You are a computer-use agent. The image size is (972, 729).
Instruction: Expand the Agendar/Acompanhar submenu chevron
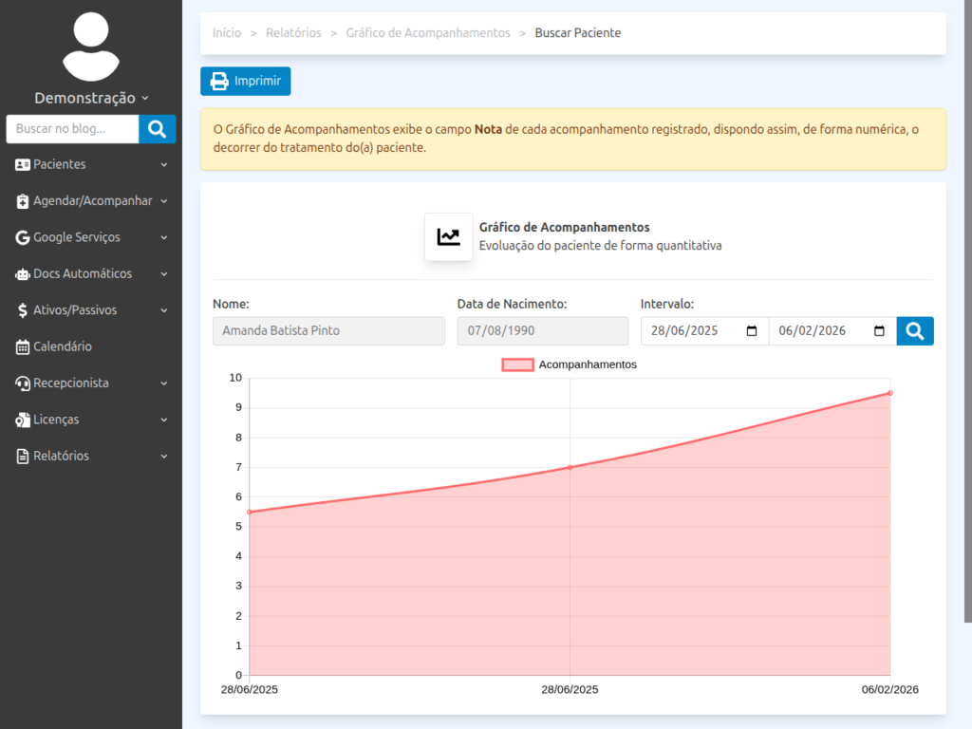[x=164, y=201]
